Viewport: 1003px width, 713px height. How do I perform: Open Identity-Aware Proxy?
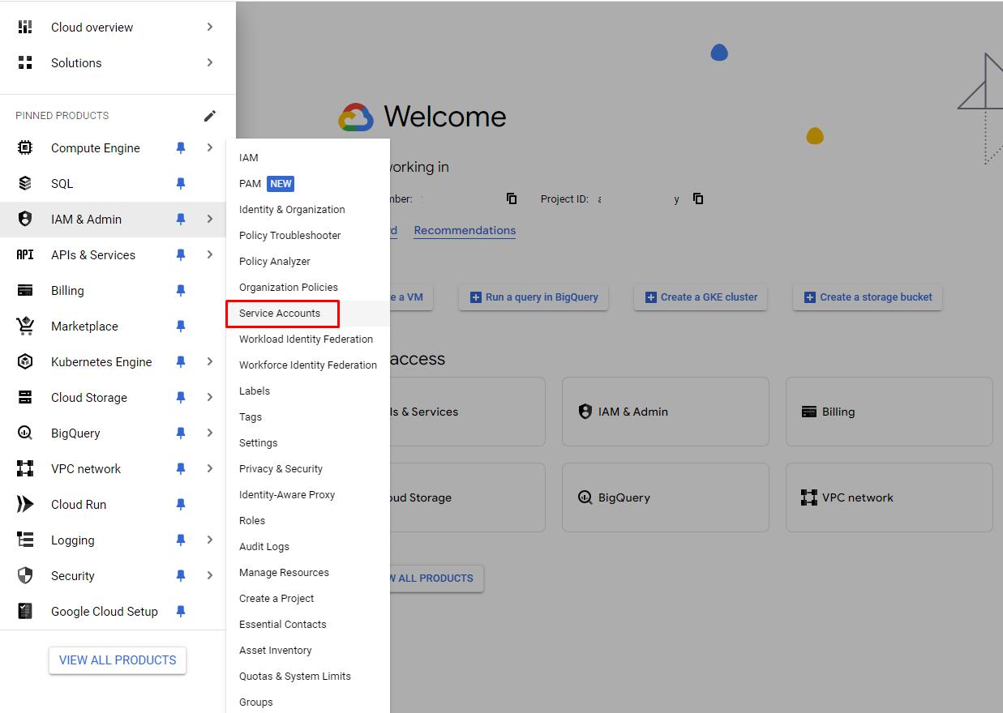click(x=308, y=495)
